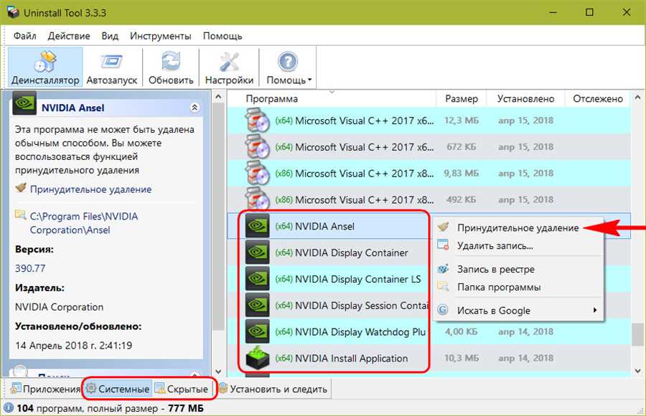Choose Принудительное удаление from context menu
Image resolution: width=646 pixels, height=416 pixels.
(517, 227)
